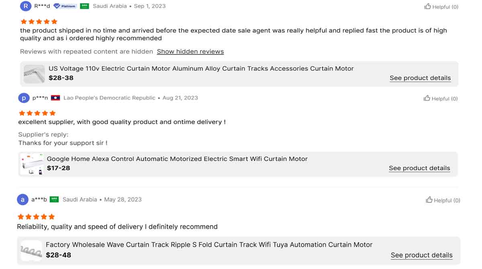Click the R avatar icon of R***d
Screen dimensions: 482x269
26,6
